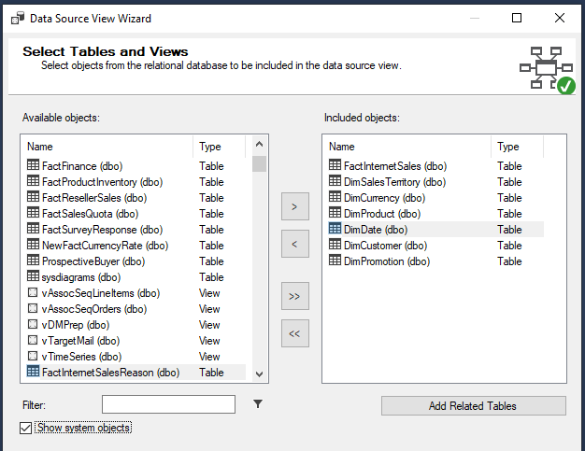585x451 pixels.
Task: Click the vDMPrep view icon
Action: [x=33, y=324]
